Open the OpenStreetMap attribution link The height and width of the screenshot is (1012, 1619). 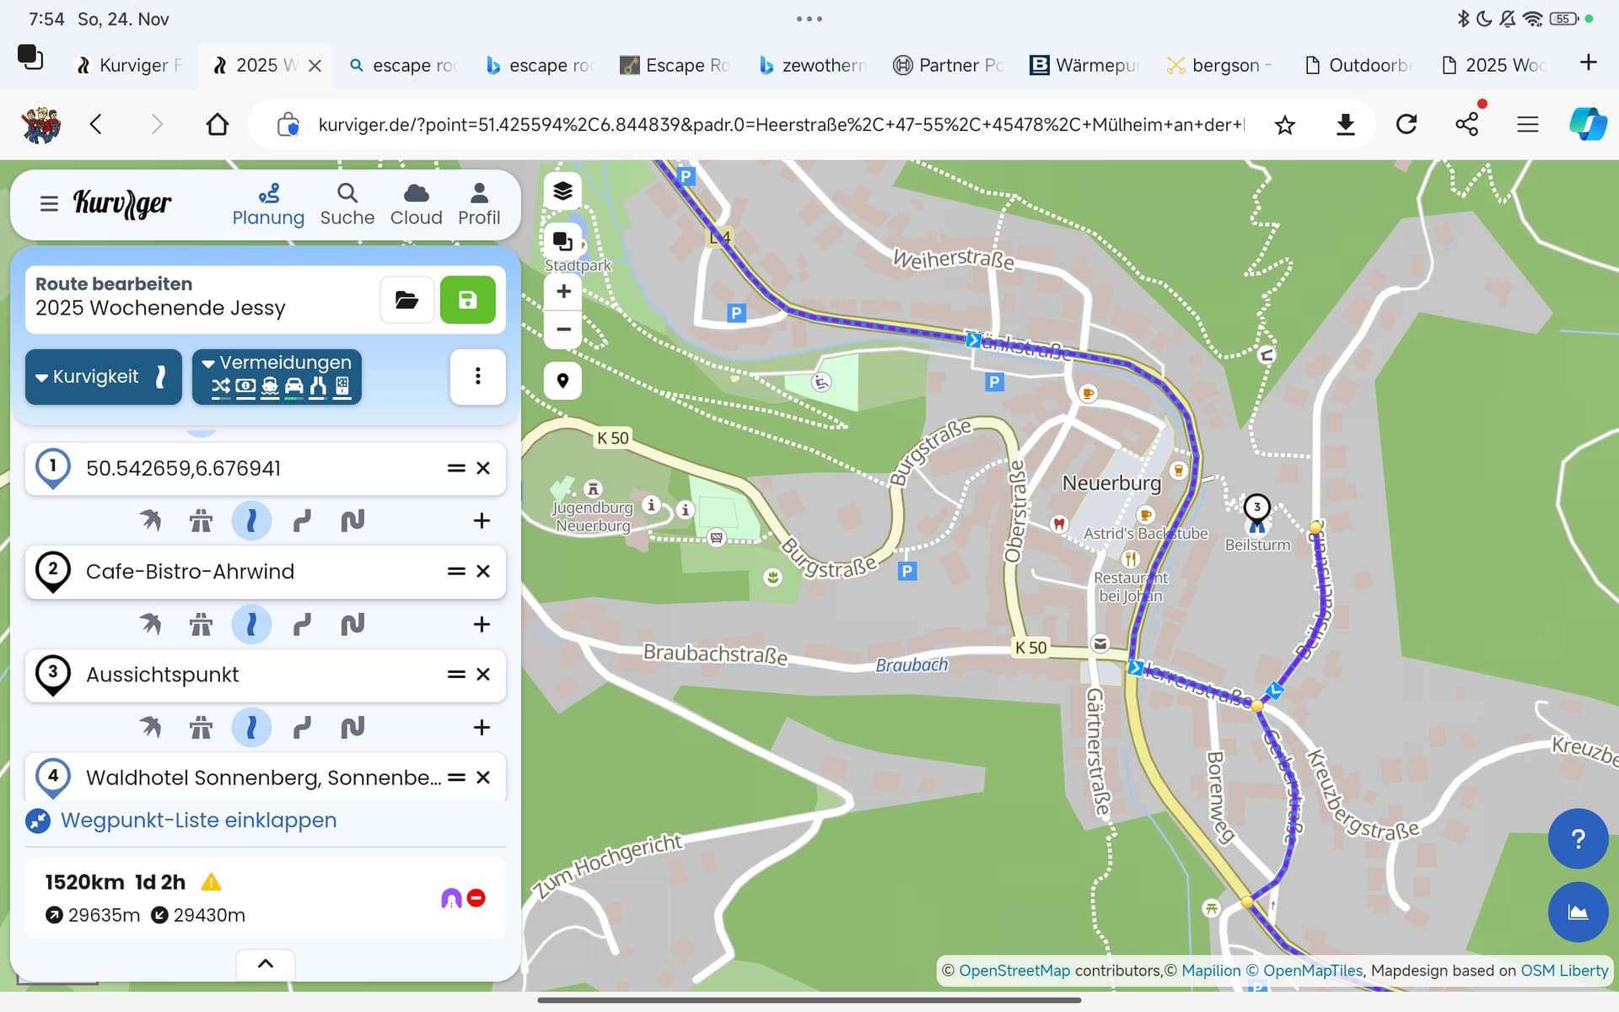click(1014, 971)
